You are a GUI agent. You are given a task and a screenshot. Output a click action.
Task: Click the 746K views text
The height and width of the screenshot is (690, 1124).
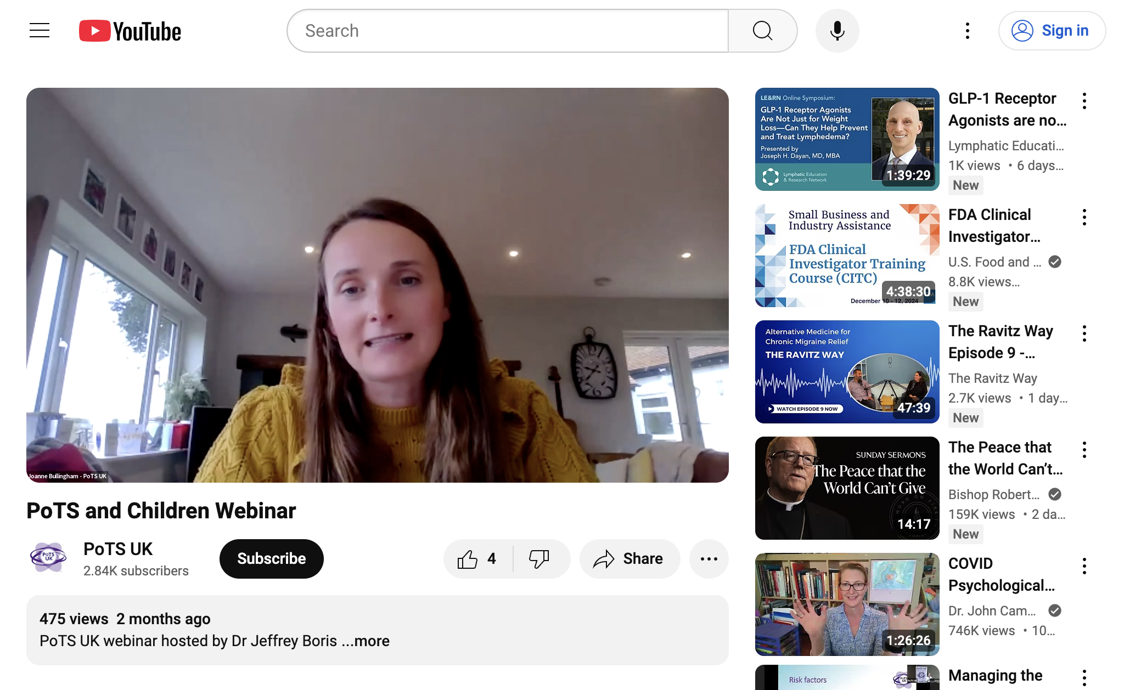point(982,631)
